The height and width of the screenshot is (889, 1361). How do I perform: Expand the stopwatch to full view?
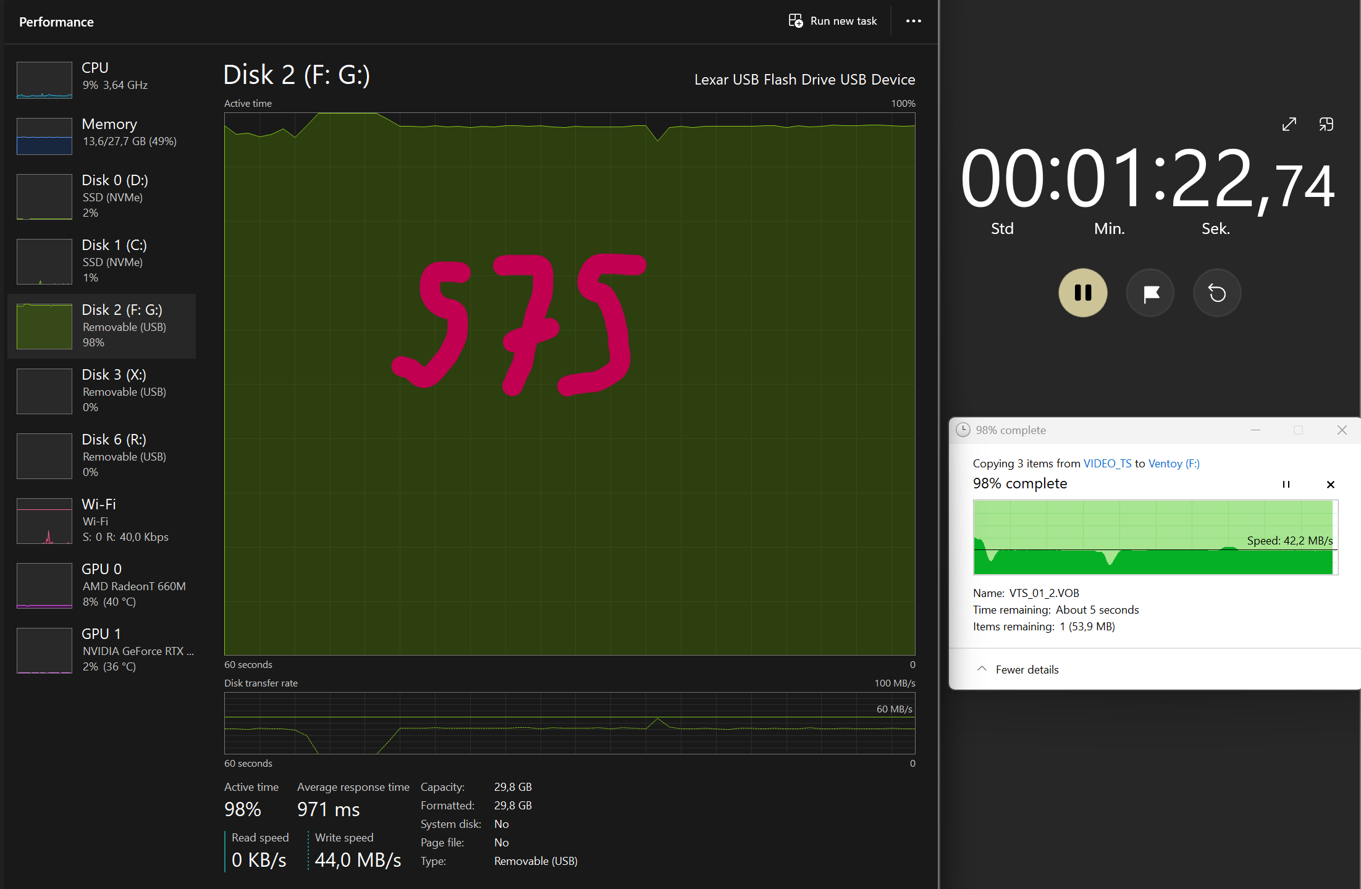click(x=1289, y=124)
